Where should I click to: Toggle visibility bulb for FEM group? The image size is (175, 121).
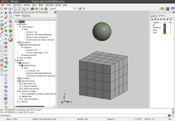coord(170,33)
